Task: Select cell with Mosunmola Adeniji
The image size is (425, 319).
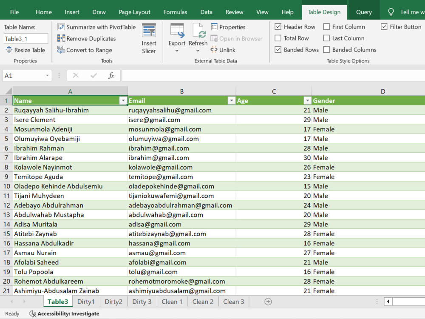Action: [70, 129]
